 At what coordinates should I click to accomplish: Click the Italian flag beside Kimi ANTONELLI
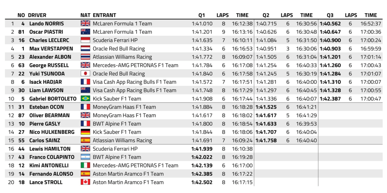(x=85, y=166)
